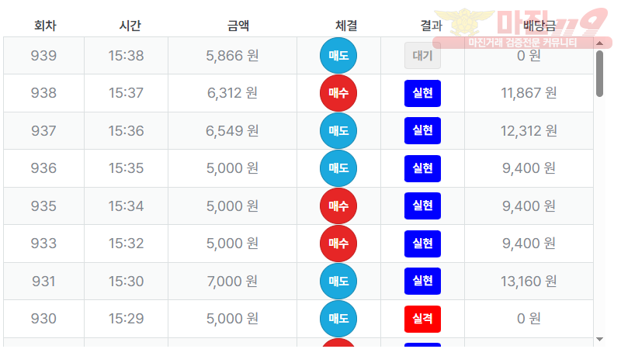Click the scrollbar up arrow
This screenshot has height=349, width=621.
(599, 43)
